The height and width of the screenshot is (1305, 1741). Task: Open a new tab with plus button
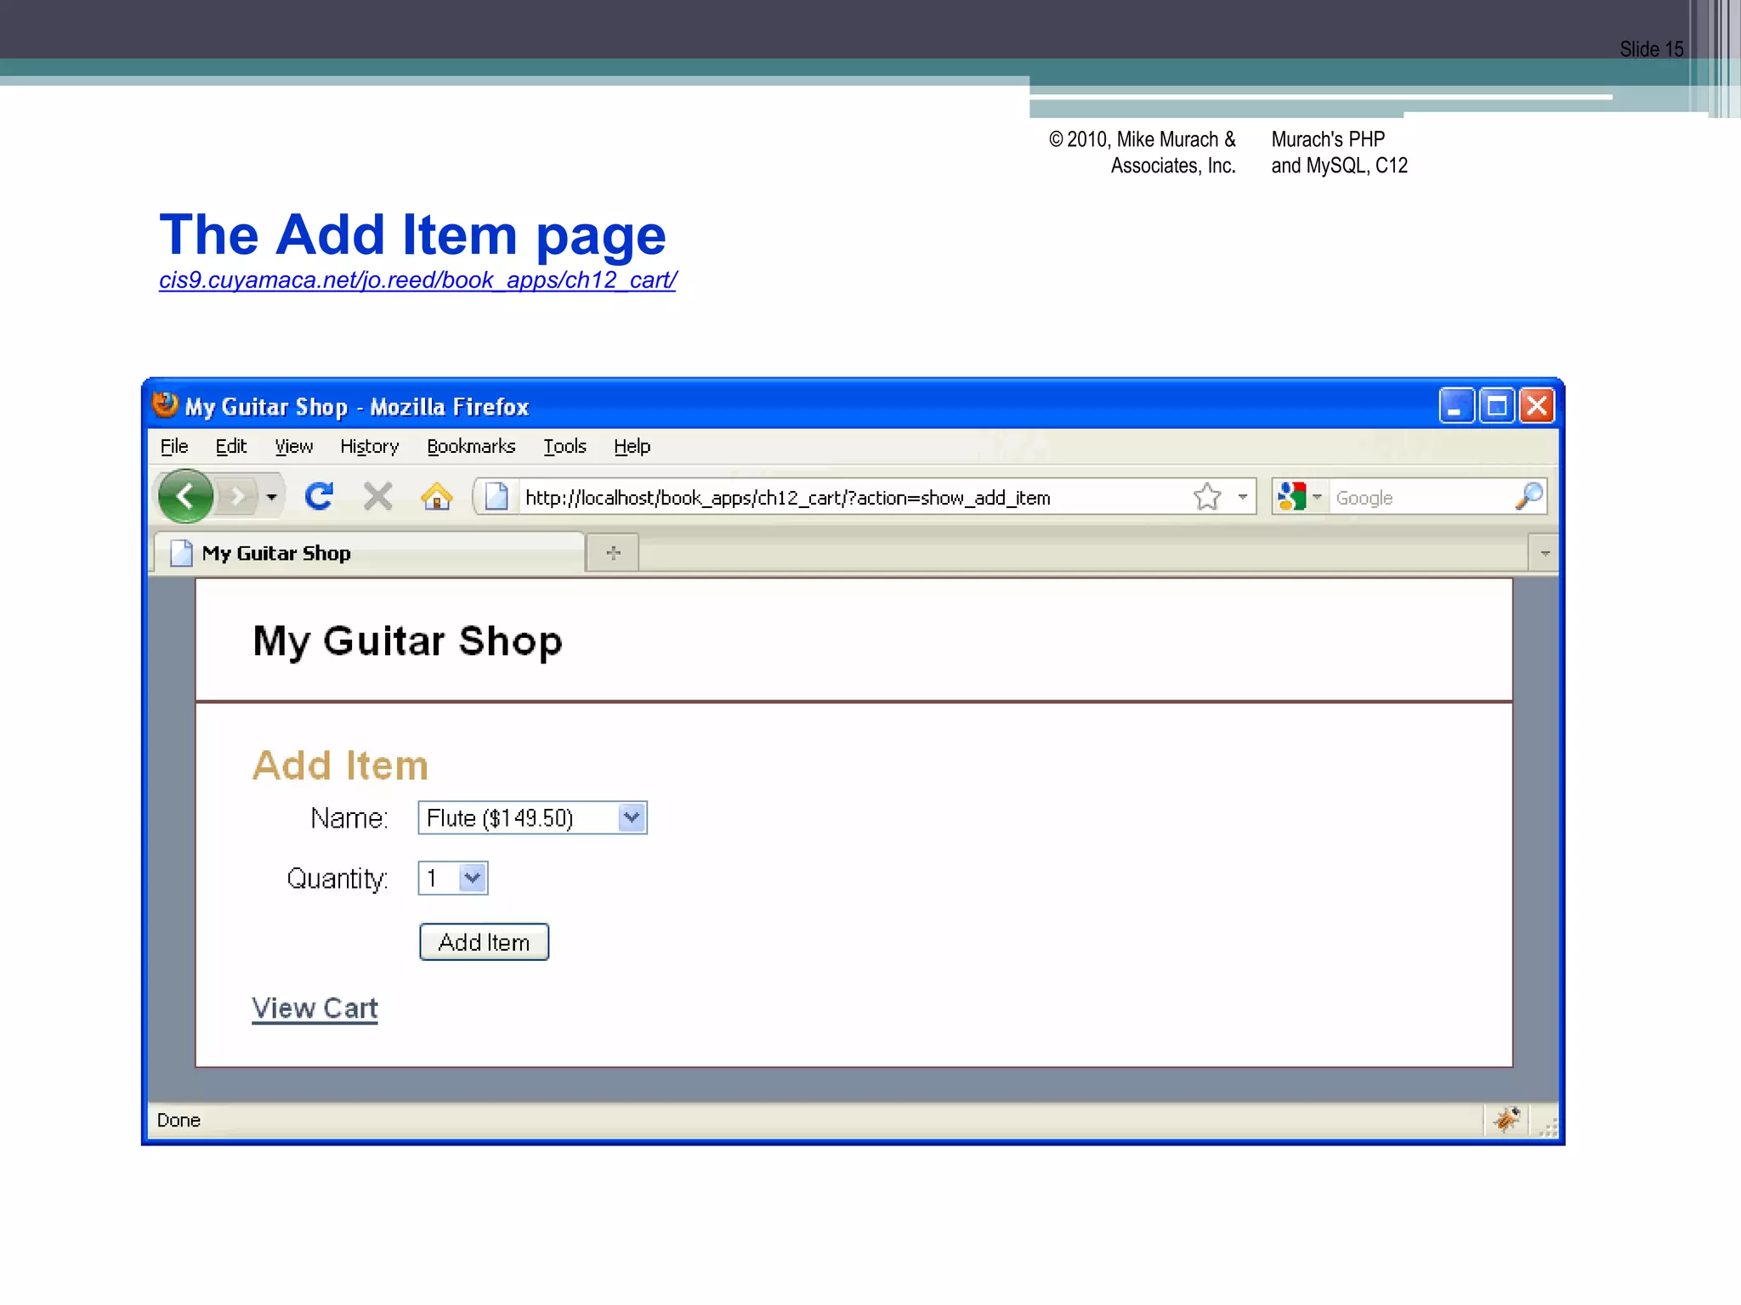pyautogui.click(x=613, y=554)
